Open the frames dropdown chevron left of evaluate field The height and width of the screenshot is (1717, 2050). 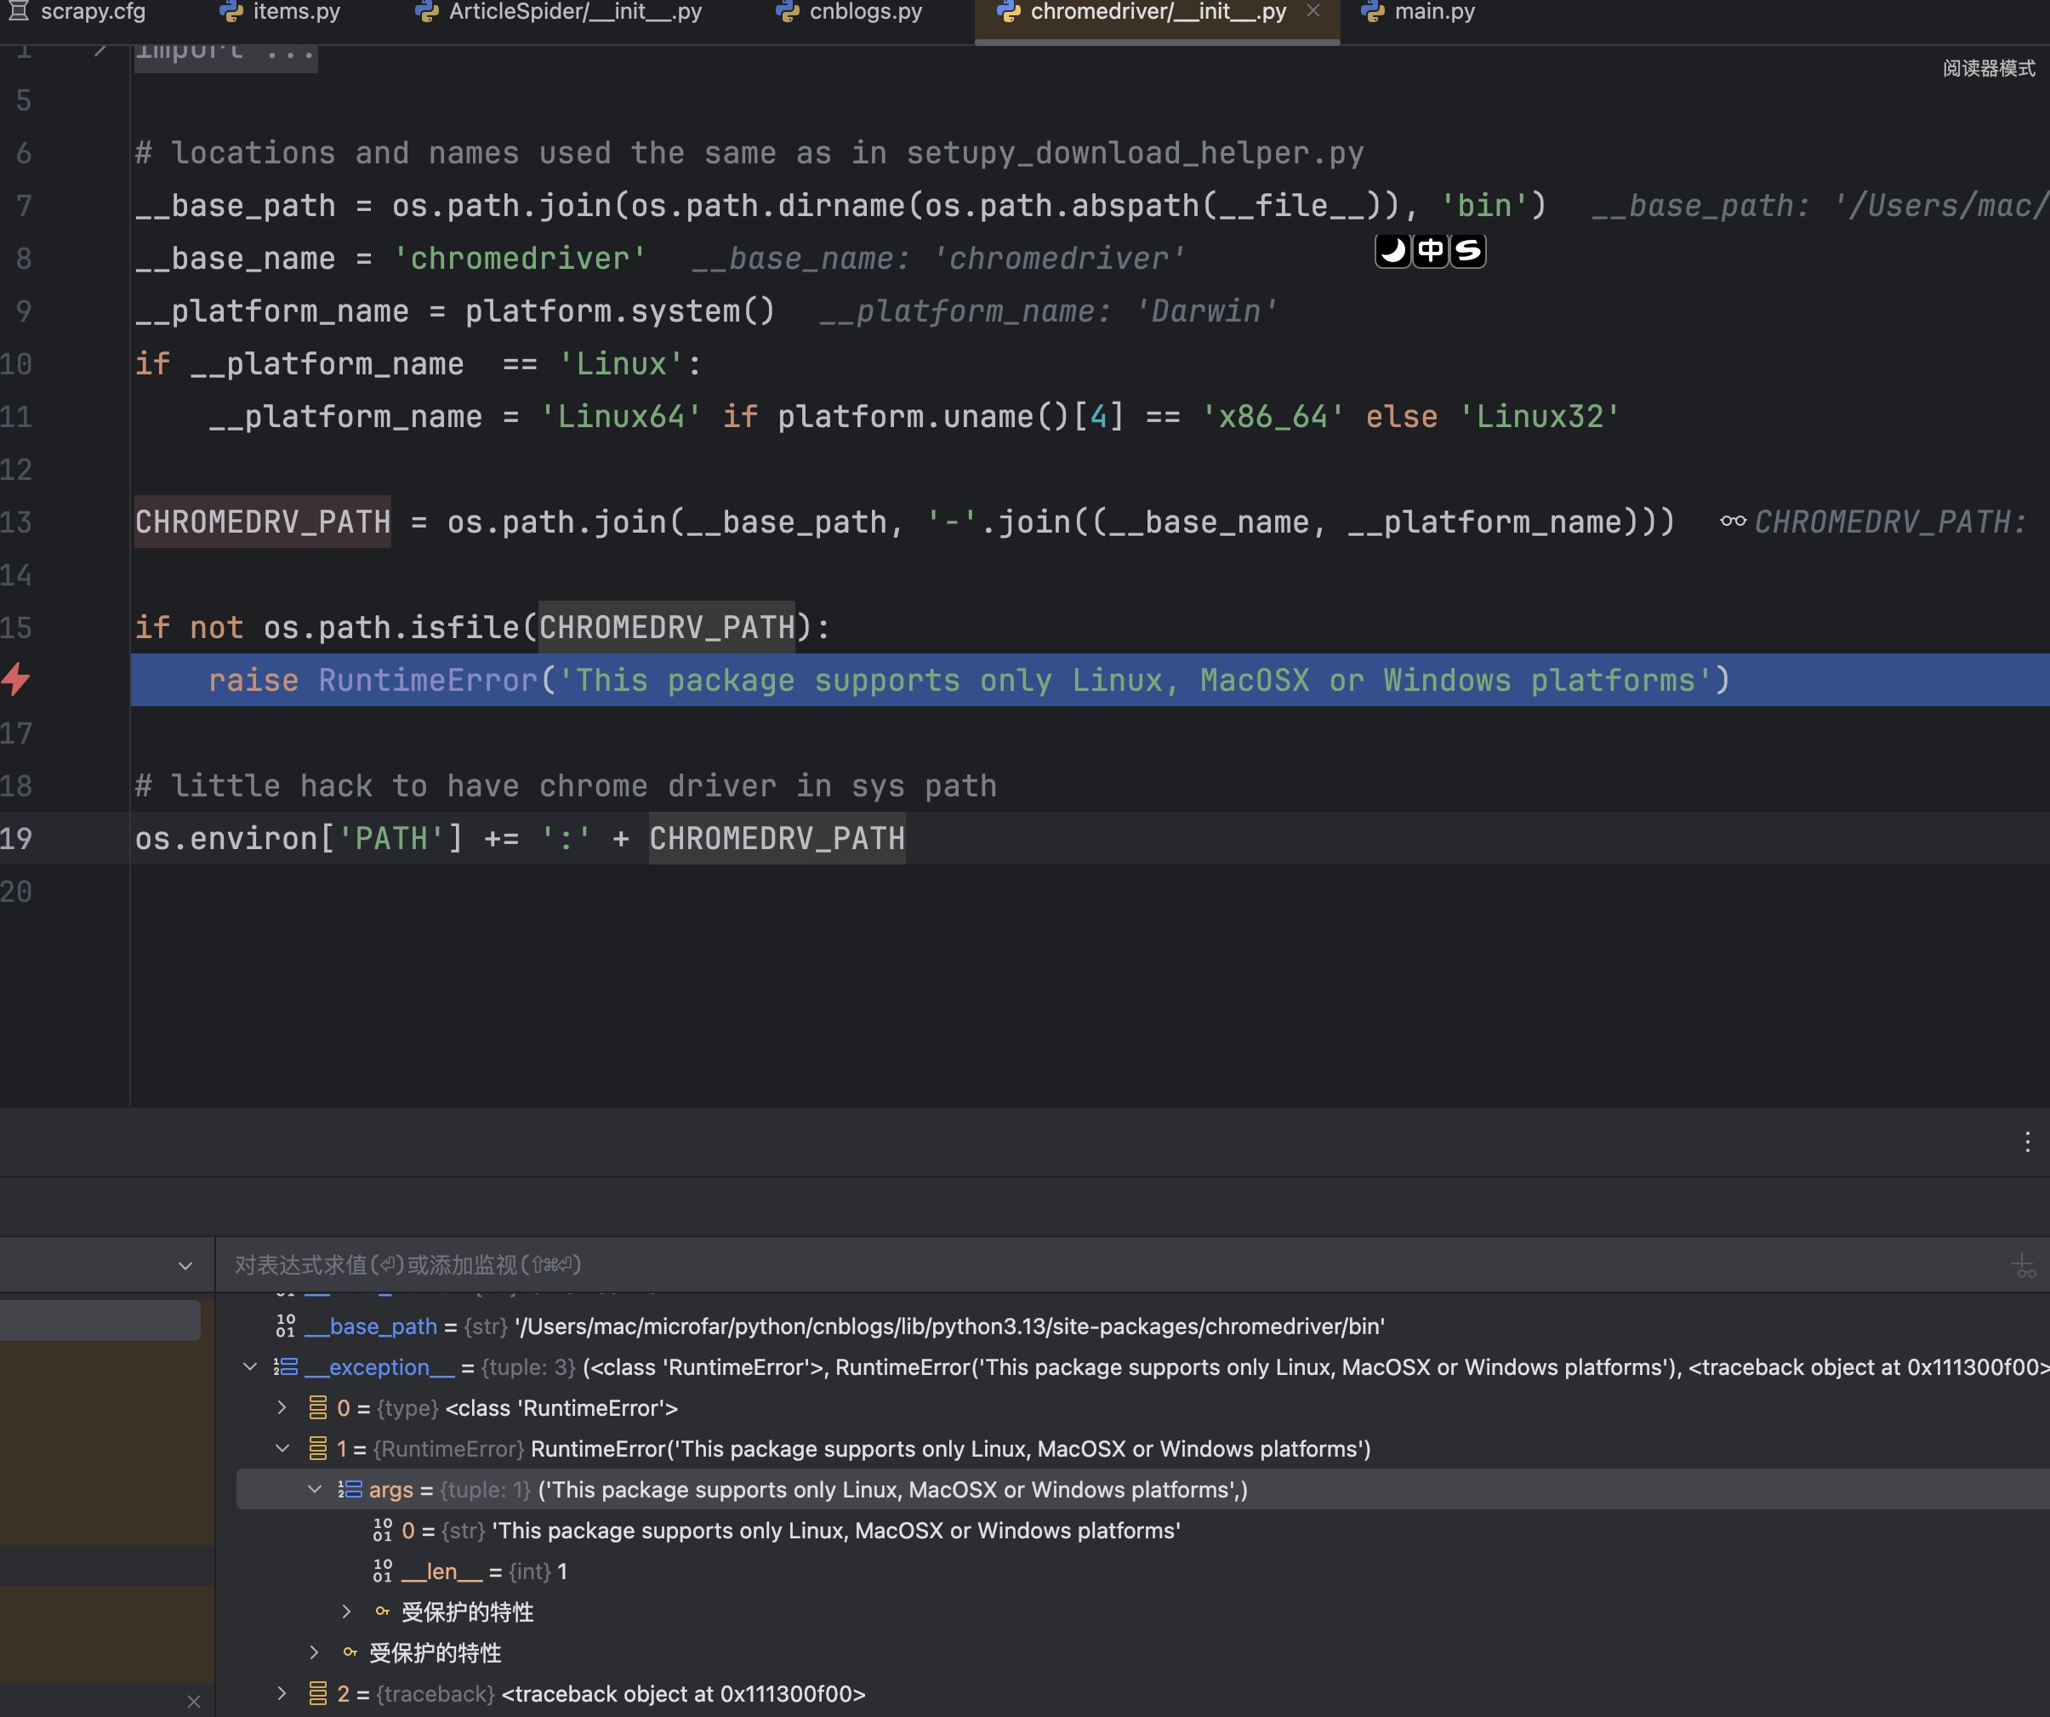click(185, 1266)
